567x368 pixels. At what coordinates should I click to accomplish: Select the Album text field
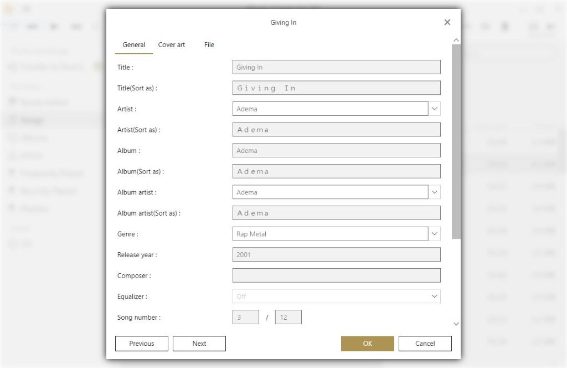(336, 151)
